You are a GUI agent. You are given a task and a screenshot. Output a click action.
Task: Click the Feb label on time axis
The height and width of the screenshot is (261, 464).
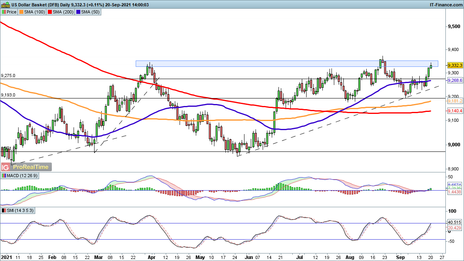[52, 257]
